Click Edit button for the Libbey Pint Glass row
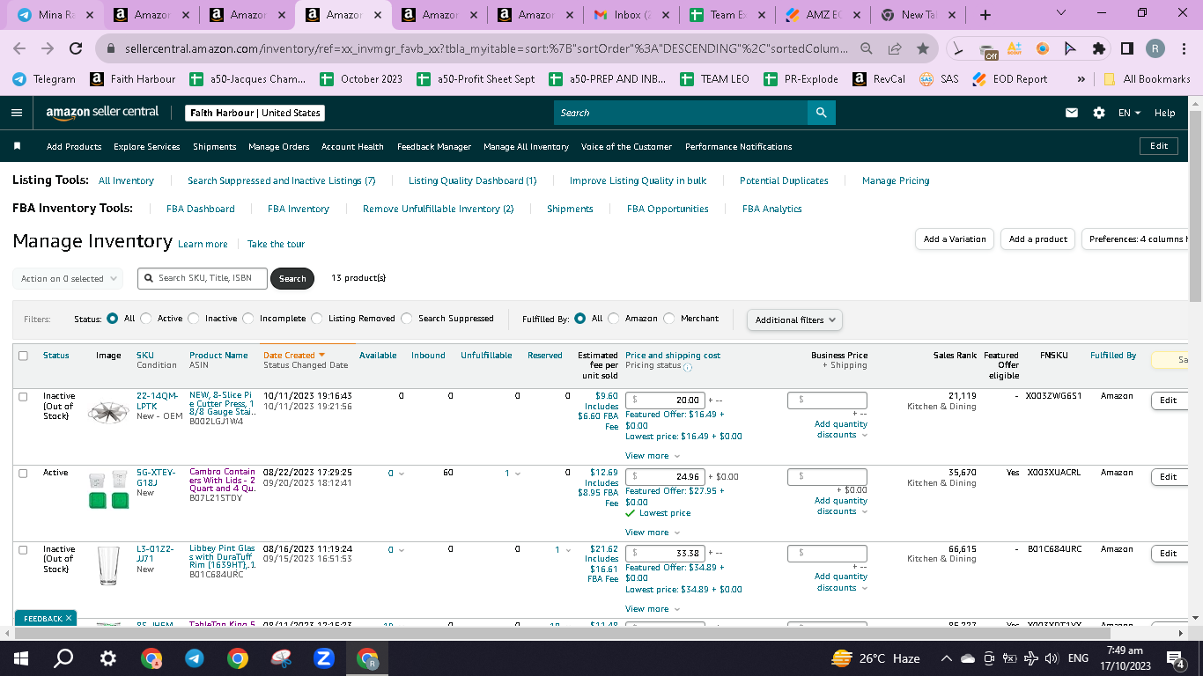The width and height of the screenshot is (1203, 676). pyautogui.click(x=1168, y=554)
